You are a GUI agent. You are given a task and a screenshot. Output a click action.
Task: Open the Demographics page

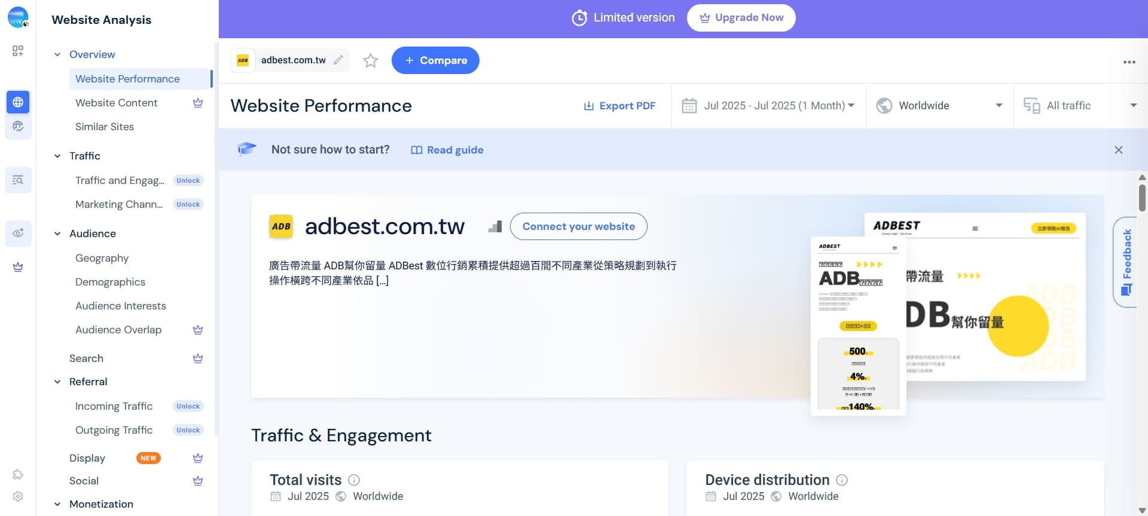110,282
